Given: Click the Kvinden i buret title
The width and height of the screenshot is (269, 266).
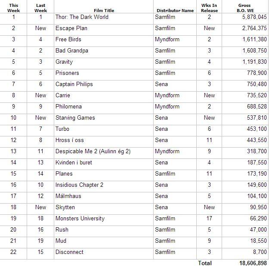Looking at the screenshot, I should pos(74,163).
